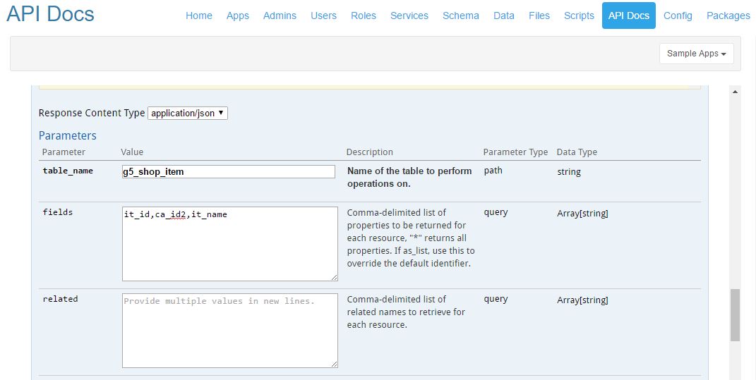Click into the fields text area
This screenshot has width=756, height=380.
click(x=230, y=244)
